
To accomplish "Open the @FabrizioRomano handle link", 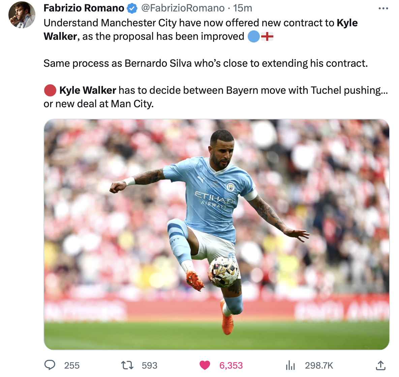I will click(x=183, y=8).
